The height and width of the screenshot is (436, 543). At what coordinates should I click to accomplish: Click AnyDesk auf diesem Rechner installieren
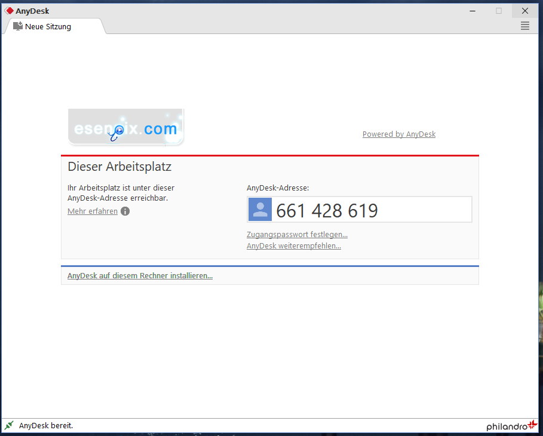(140, 276)
